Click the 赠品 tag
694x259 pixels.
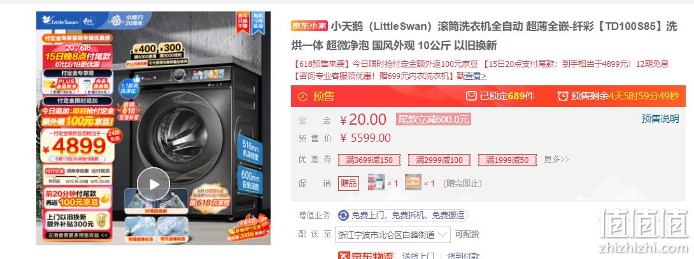point(348,183)
